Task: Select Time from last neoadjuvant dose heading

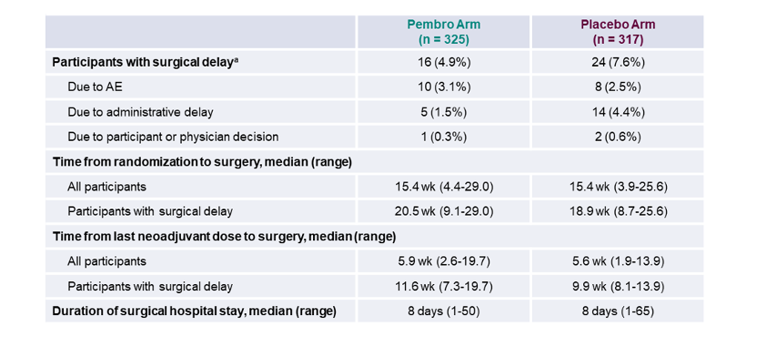Action: [x=224, y=237]
